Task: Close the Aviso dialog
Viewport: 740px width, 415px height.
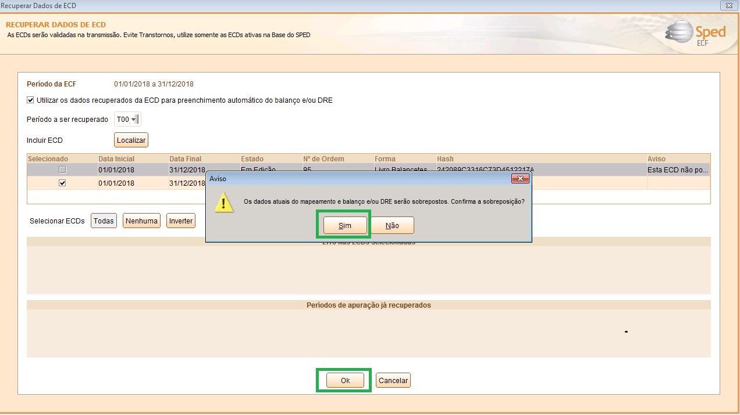Action: coord(520,179)
